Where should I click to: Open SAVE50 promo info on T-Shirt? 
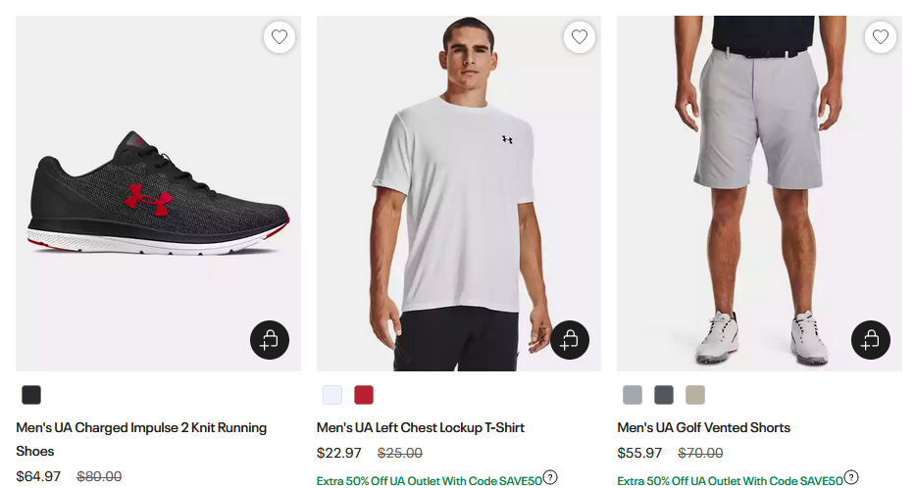pyautogui.click(x=550, y=477)
